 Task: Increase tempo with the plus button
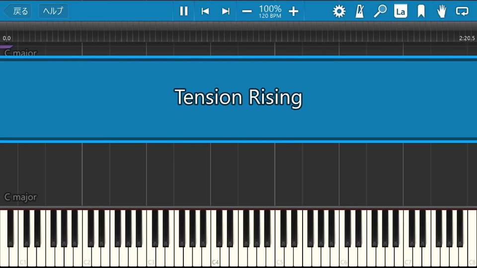[x=294, y=11]
